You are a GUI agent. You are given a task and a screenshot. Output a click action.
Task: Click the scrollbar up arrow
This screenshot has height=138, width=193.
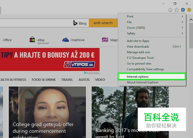tap(191, 20)
